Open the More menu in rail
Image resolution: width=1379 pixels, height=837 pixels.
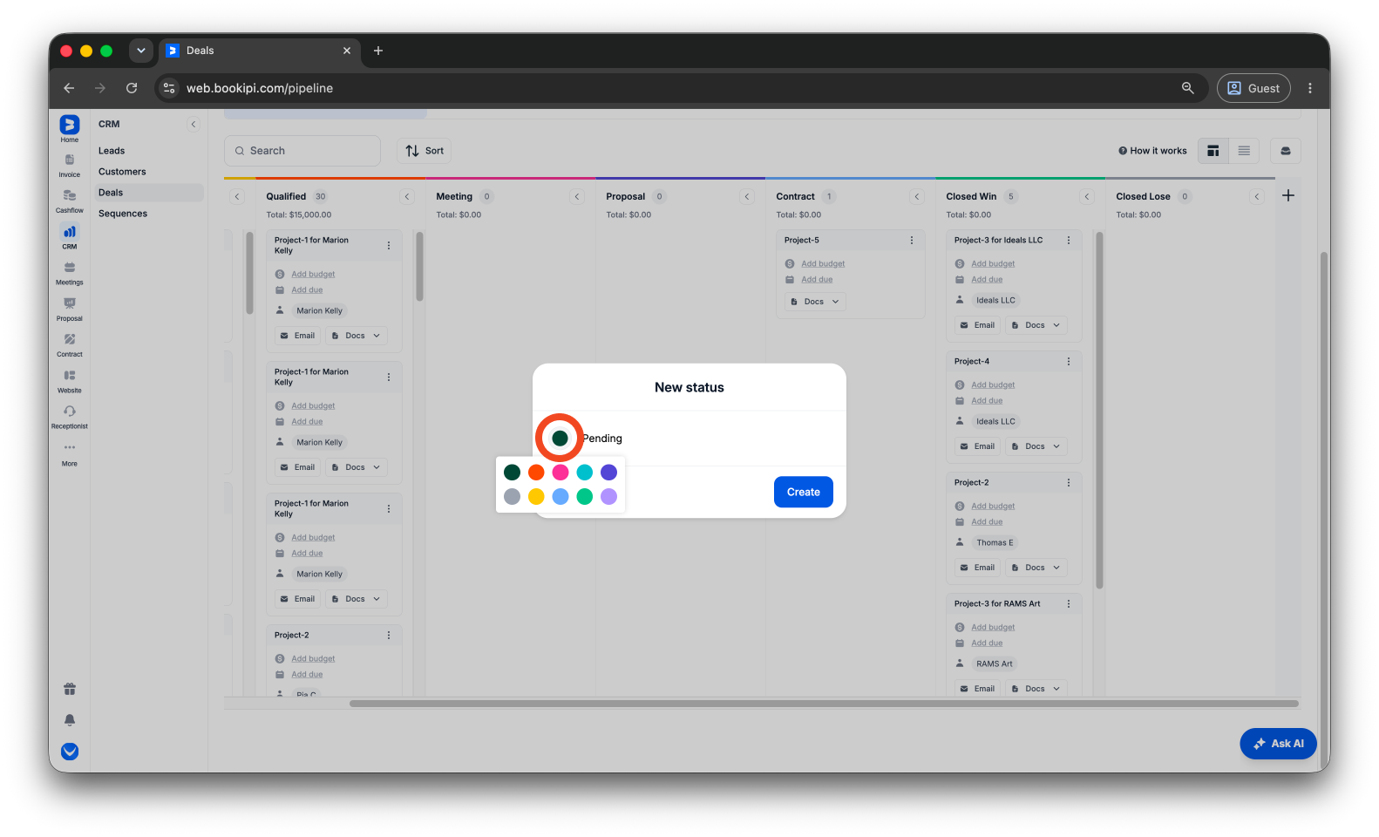(x=70, y=453)
